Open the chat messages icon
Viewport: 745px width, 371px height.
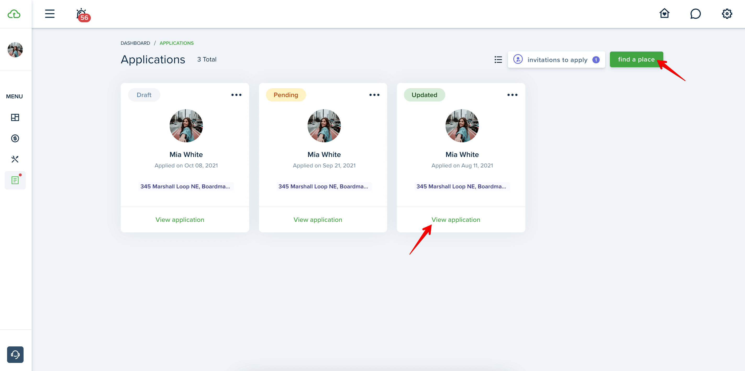click(695, 14)
